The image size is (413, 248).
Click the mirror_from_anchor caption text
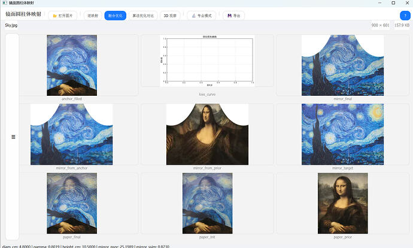(x=72, y=168)
